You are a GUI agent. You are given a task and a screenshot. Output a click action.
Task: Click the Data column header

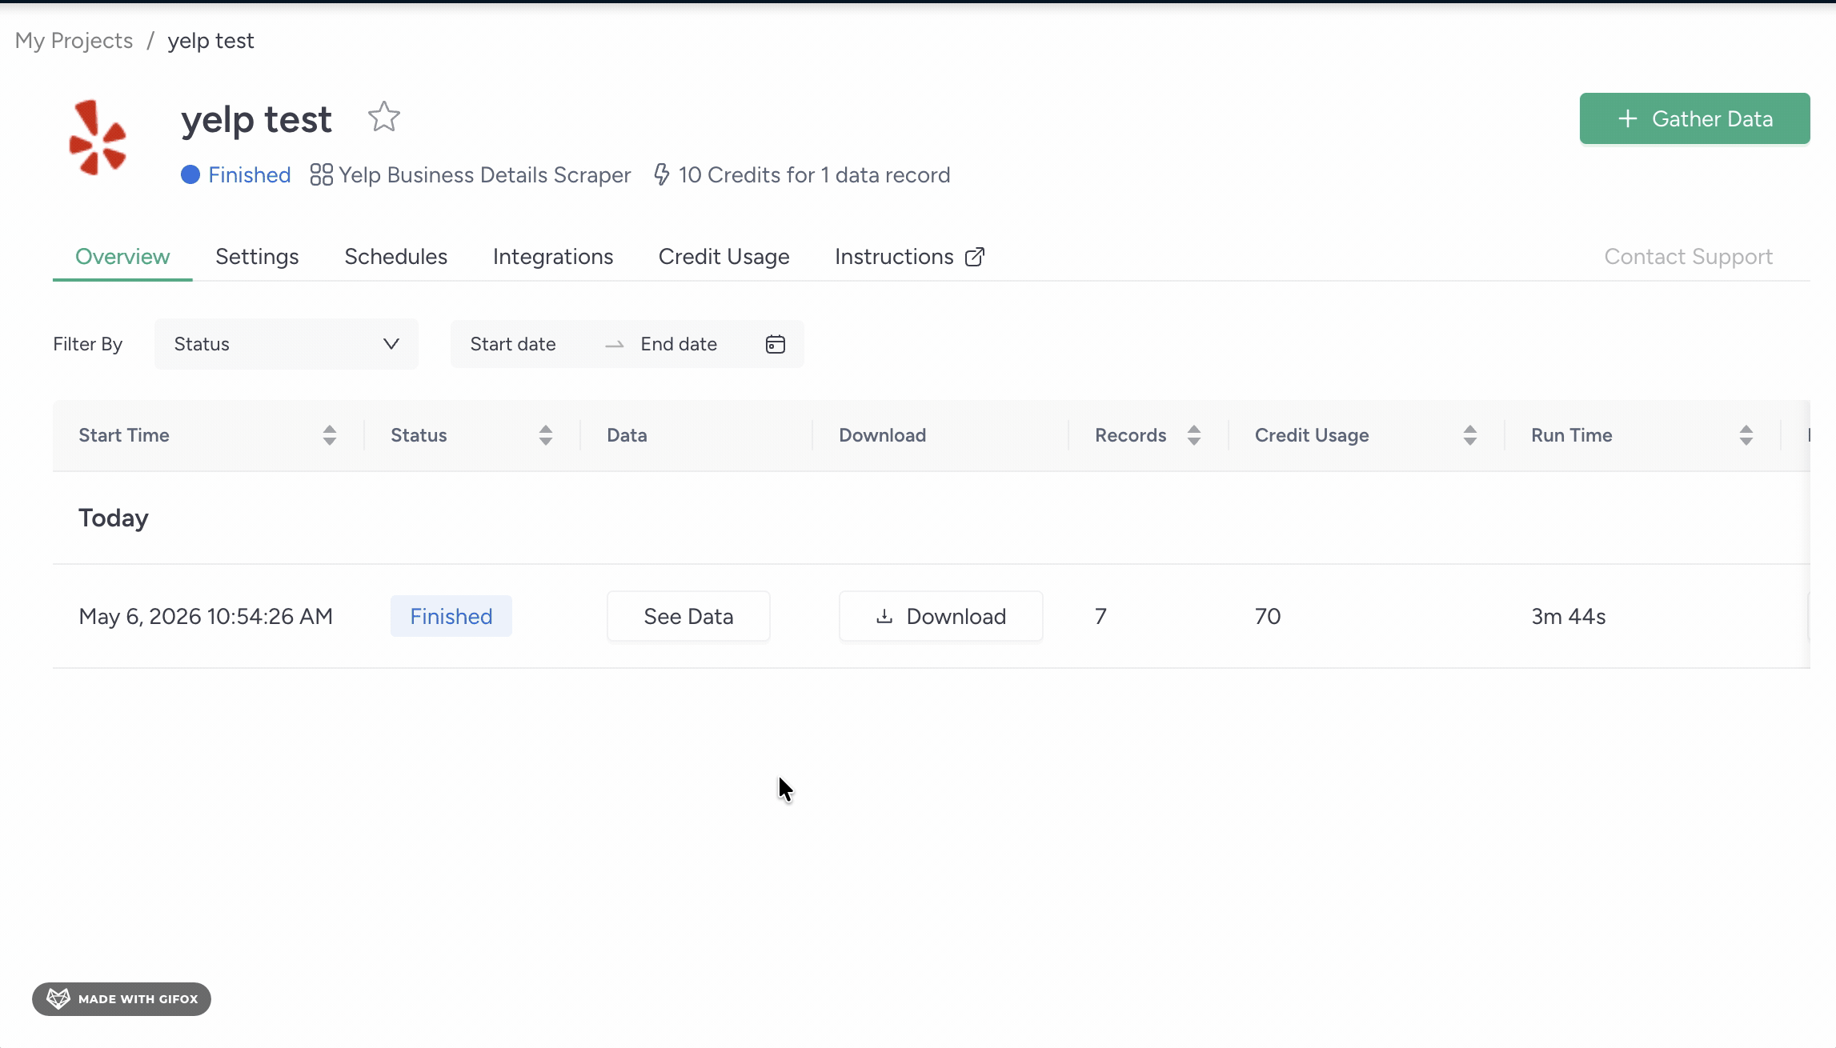[627, 435]
